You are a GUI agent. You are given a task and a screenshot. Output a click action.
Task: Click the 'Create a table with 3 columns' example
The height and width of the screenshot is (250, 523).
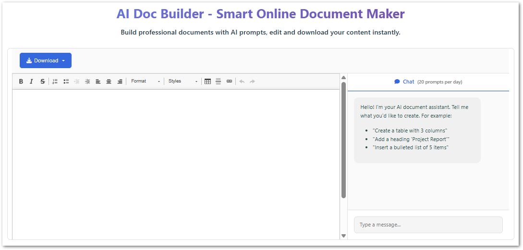[410, 131]
